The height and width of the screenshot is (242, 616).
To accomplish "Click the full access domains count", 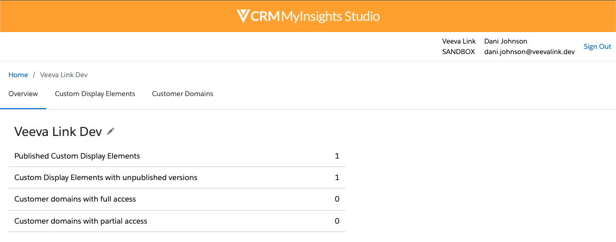I will (337, 199).
